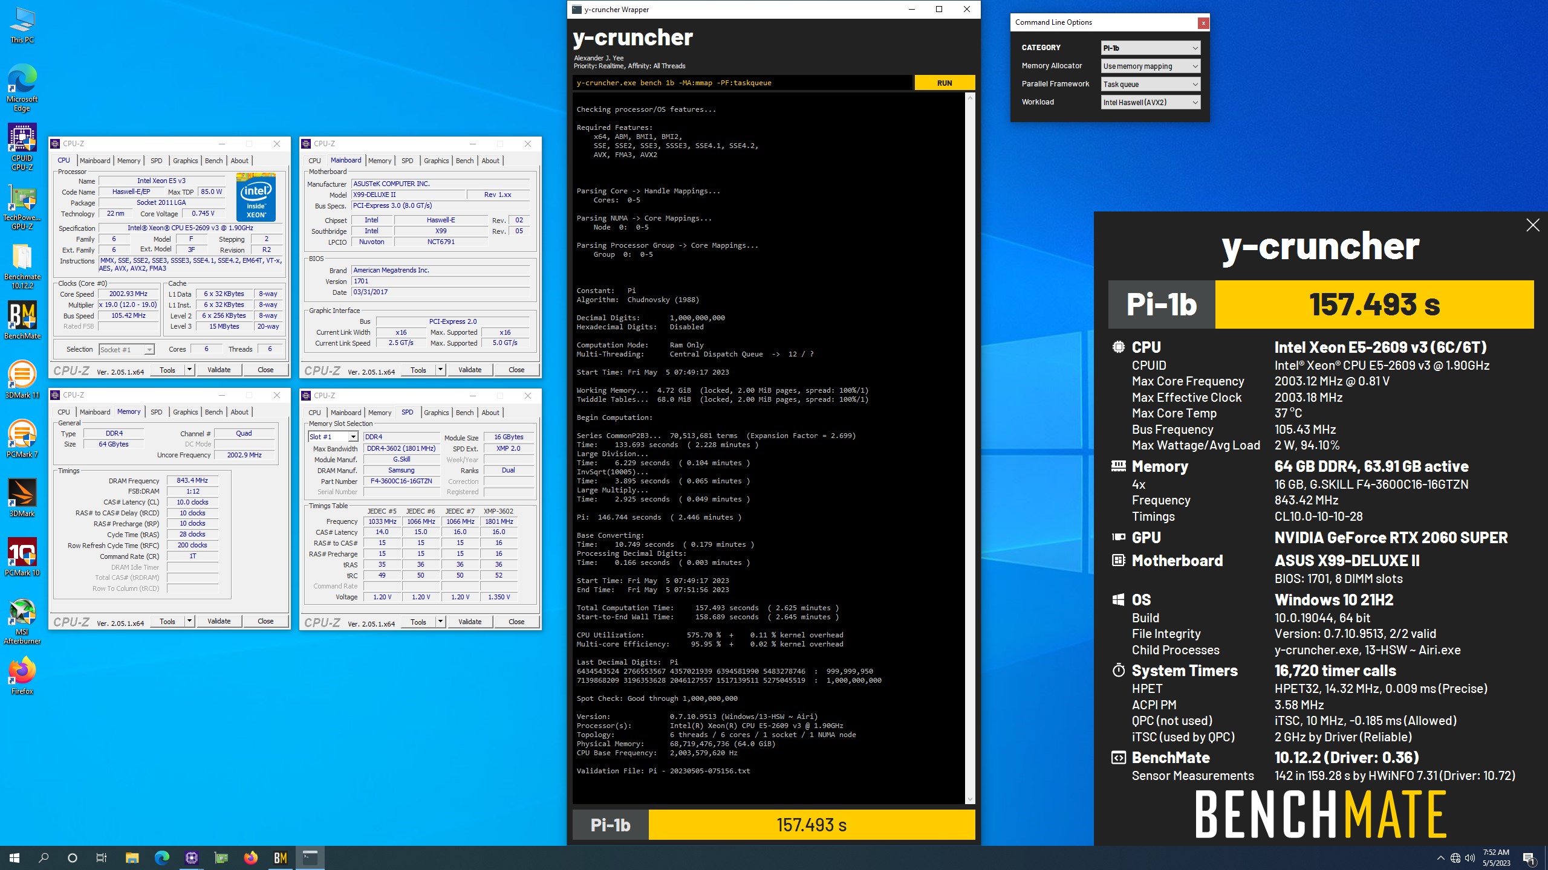
Task: Click Validate in CPU-Z CPU window
Action: coord(219,370)
